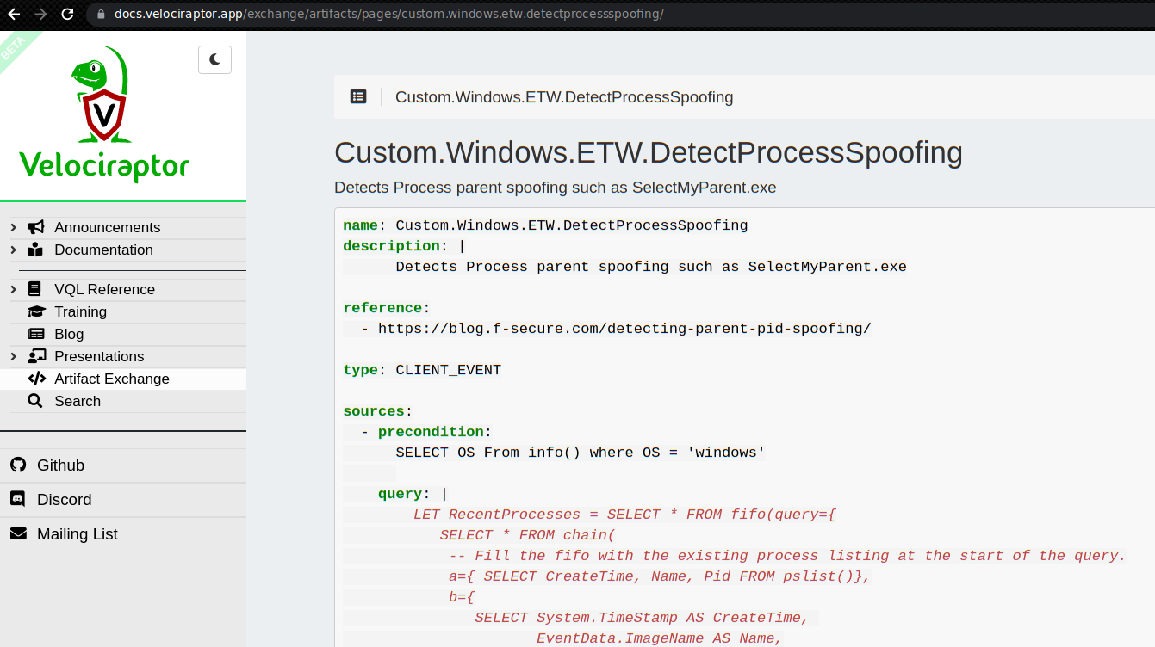
Task: Open the table of contents list icon
Action: coord(358,97)
